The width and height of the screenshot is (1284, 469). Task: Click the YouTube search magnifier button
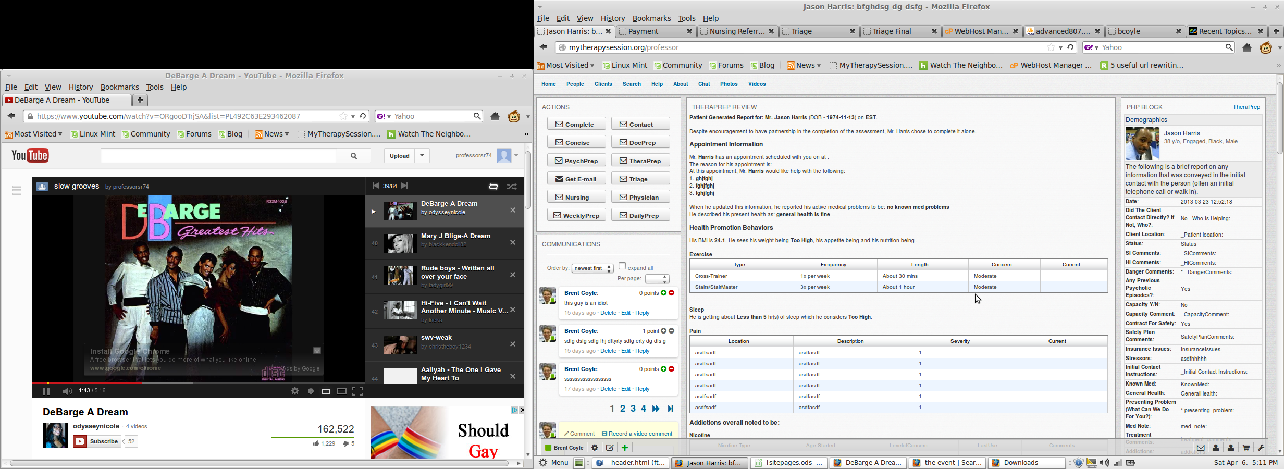pos(354,156)
